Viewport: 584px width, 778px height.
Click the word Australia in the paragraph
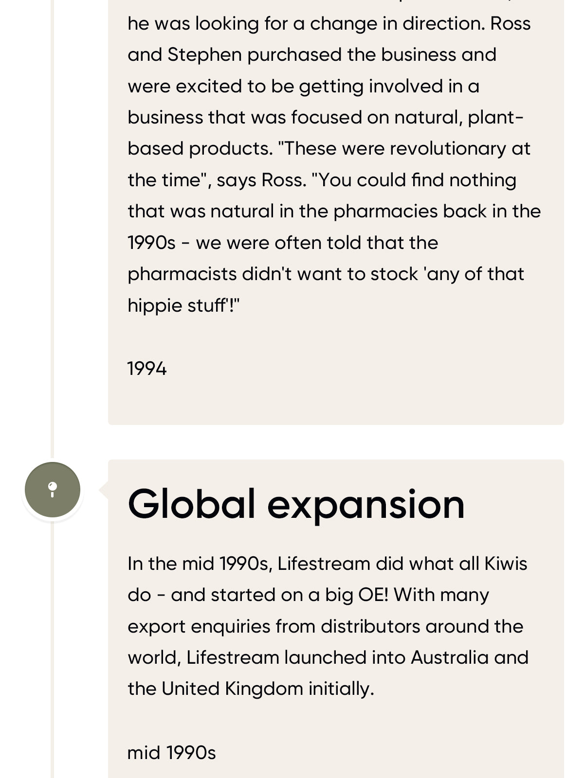pos(449,657)
